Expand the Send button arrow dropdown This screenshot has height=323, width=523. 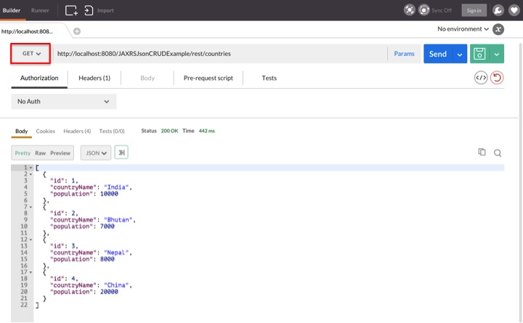(460, 54)
